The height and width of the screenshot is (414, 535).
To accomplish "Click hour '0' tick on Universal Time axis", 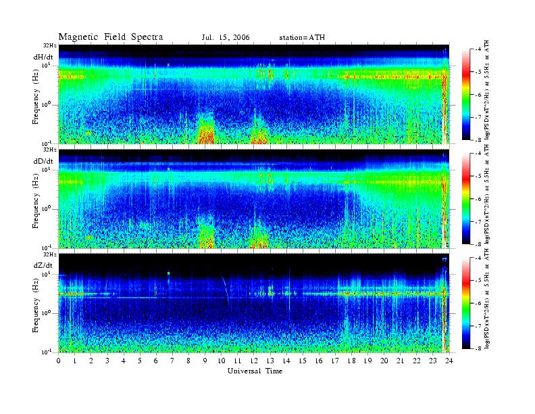I will tap(59, 361).
